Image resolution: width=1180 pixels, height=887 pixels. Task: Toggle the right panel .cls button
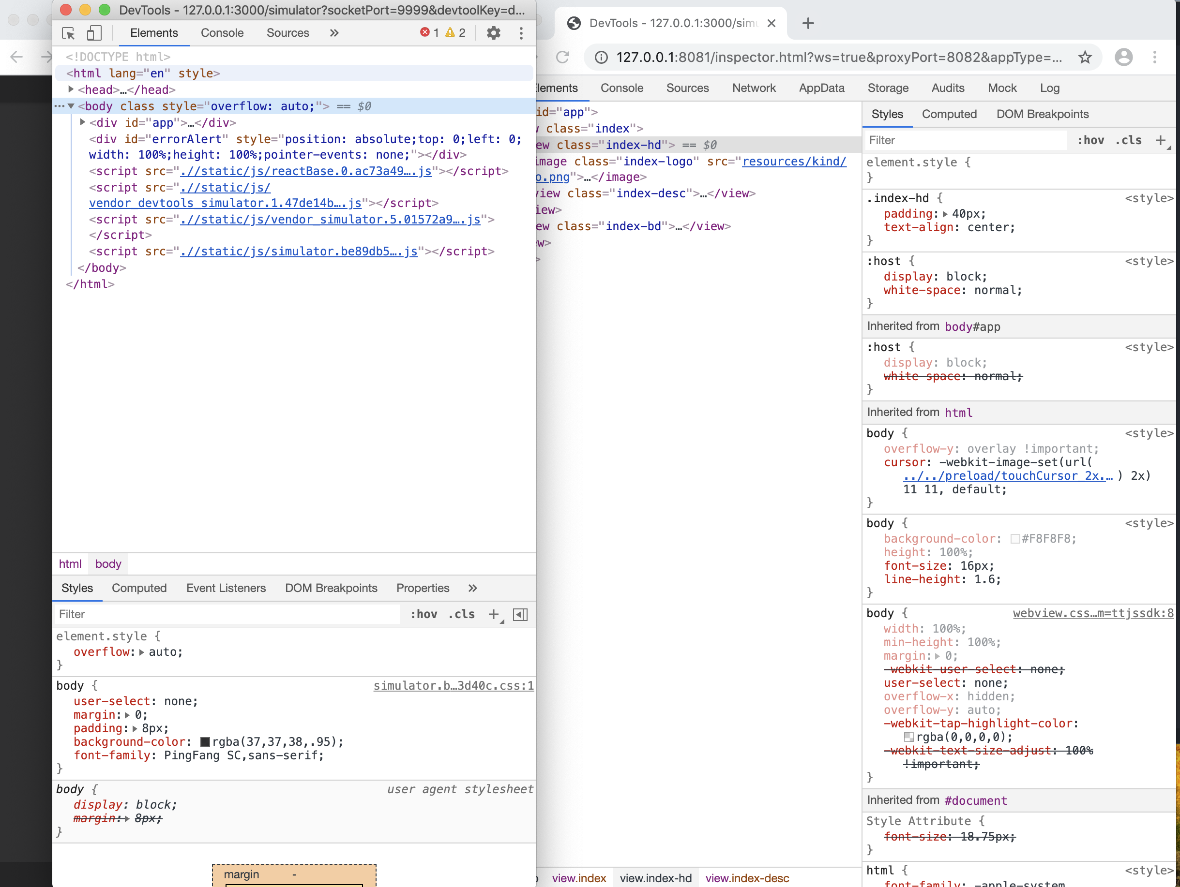coord(1128,140)
